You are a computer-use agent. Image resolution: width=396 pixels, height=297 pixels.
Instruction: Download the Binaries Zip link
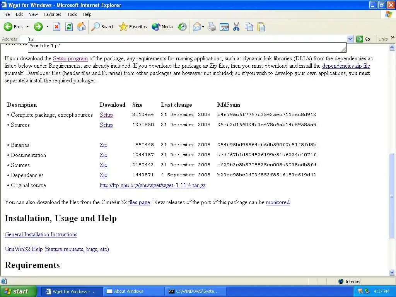pyautogui.click(x=103, y=145)
